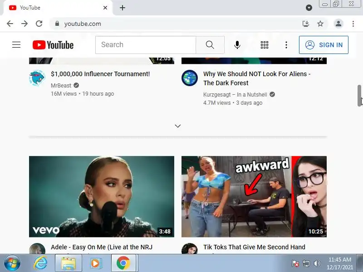Click the Chrome taskbar icon
Image resolution: width=363 pixels, height=272 pixels.
(123, 263)
